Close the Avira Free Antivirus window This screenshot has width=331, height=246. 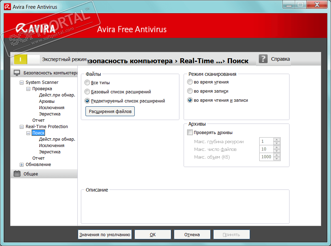tap(317, 5)
